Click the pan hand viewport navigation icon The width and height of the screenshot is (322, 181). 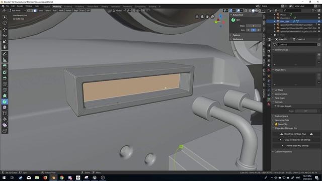coord(207,17)
